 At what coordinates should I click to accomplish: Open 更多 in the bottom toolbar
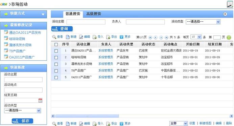[125, 123]
